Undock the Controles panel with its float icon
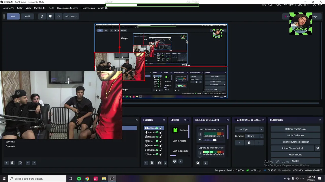The width and height of the screenshot is (325, 182). click(x=320, y=120)
